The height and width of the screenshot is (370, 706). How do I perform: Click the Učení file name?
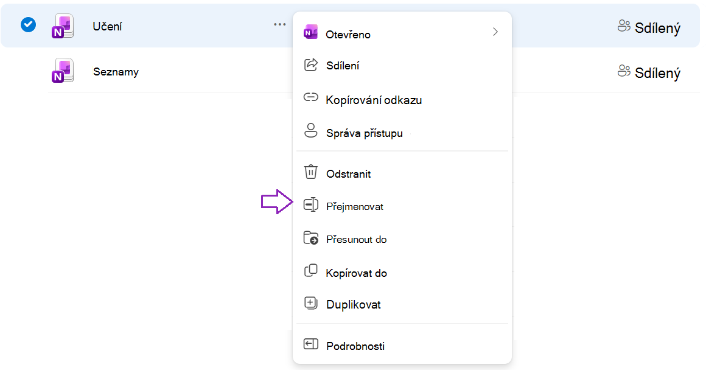click(107, 27)
